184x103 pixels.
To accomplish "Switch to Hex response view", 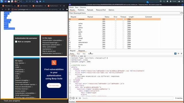I will coord(84,54).
